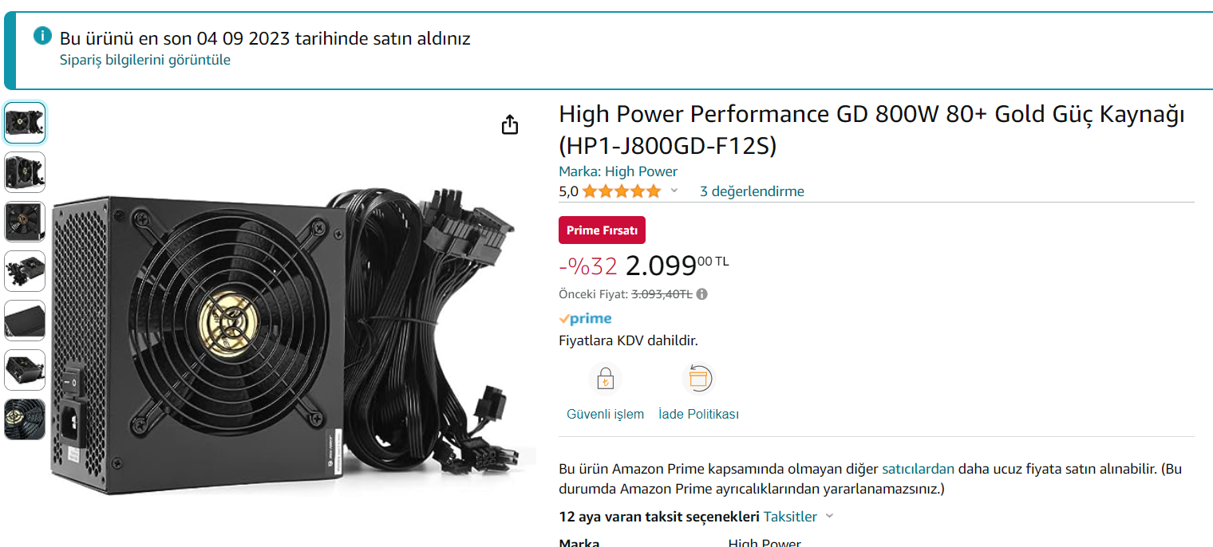
Task: Click the Prime logo badge
Action: pos(585,318)
